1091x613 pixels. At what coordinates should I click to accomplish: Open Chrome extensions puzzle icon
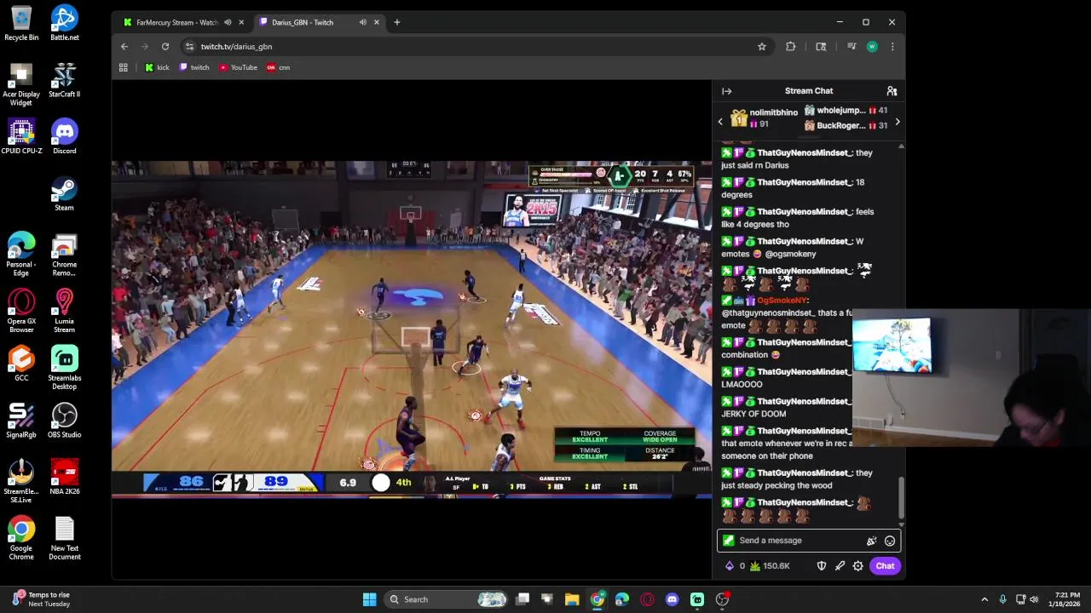tap(791, 47)
